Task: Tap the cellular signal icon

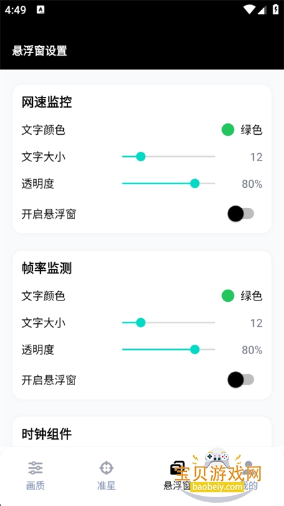Action: pos(263,10)
